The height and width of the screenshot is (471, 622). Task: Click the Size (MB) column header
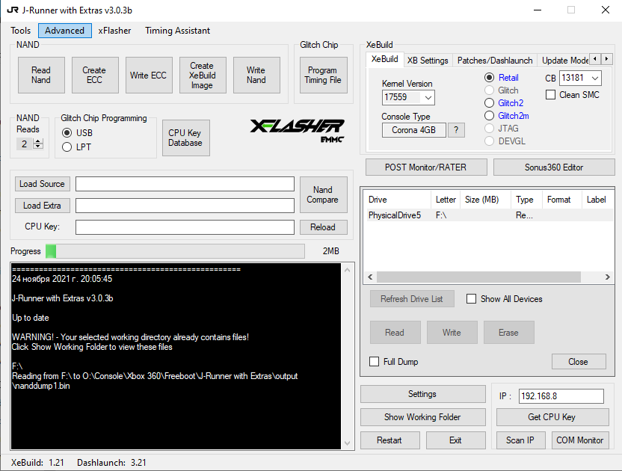[x=485, y=200]
